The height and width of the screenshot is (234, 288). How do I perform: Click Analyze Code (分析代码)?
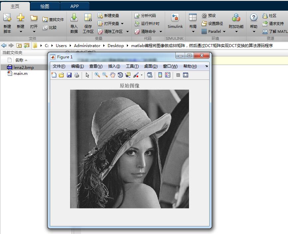pos(145,16)
